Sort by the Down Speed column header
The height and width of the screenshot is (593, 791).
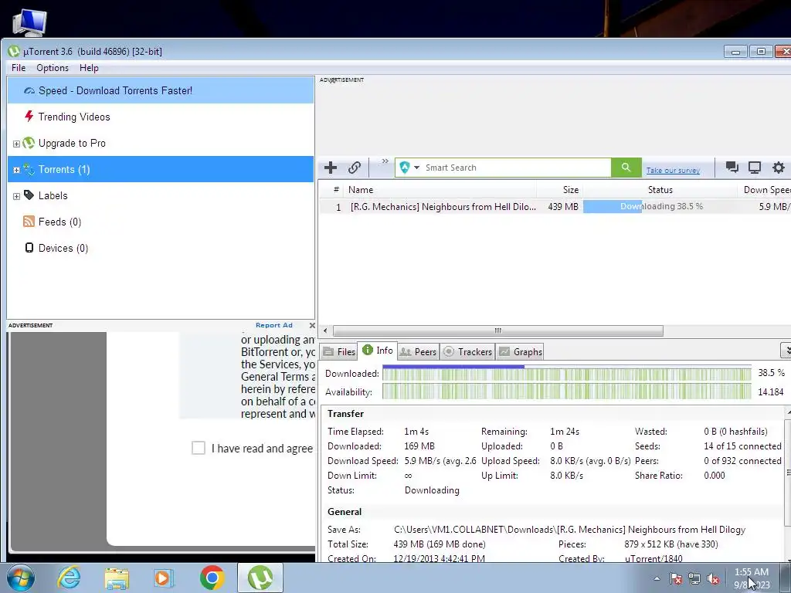(765, 190)
